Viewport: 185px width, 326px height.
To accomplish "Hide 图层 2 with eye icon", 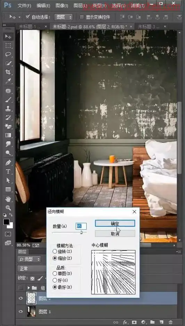I will pos(21,298).
